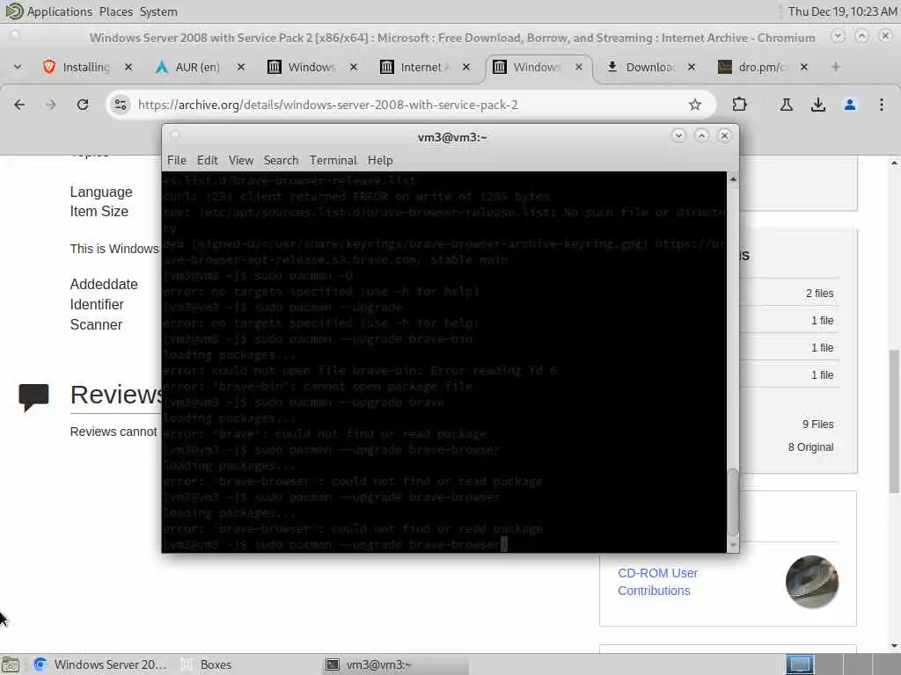Image resolution: width=901 pixels, height=675 pixels.
Task: Close the dro.pm tab
Action: click(x=804, y=67)
